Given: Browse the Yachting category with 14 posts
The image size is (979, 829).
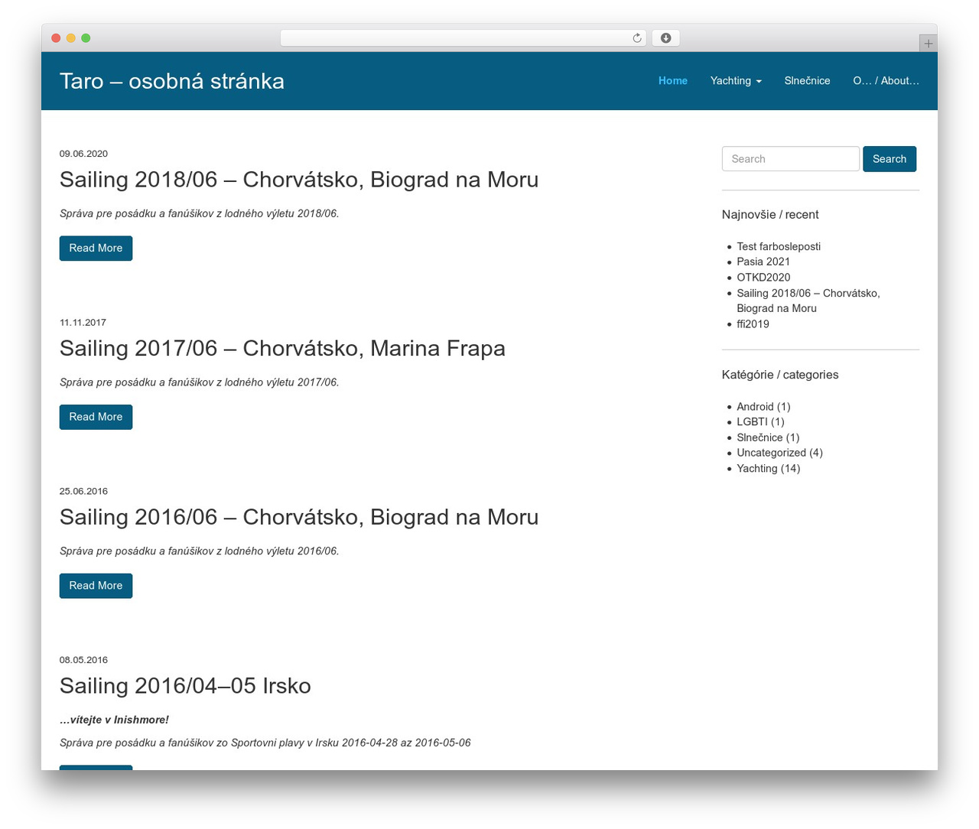Looking at the screenshot, I should pos(756,469).
